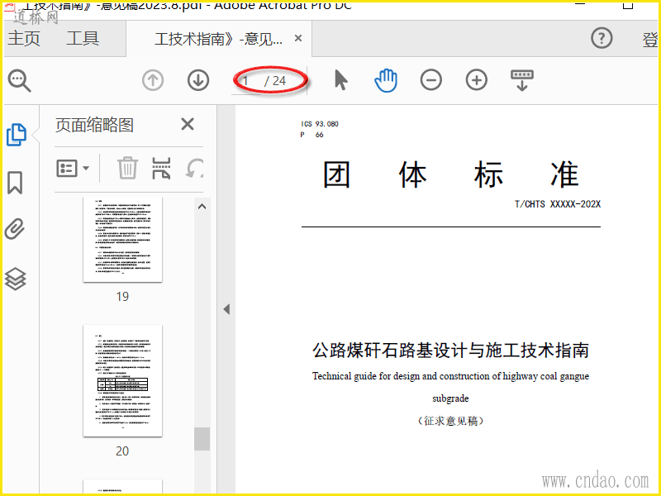Click the text T/CHTS XXXXX-202X
Image resolution: width=661 pixels, height=496 pixels.
[557, 204]
